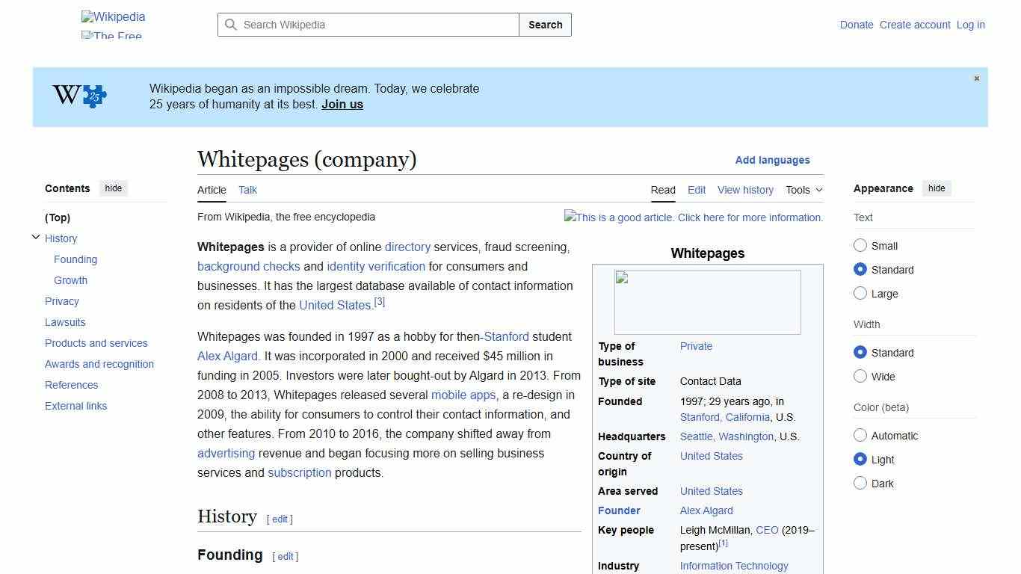
Task: Click the good article badge icon
Action: 570,217
